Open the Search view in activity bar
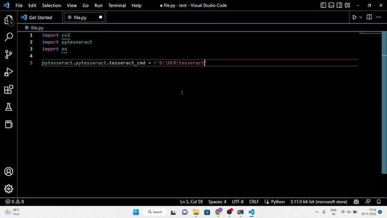Viewport: 387px width, 218px height. (8, 37)
